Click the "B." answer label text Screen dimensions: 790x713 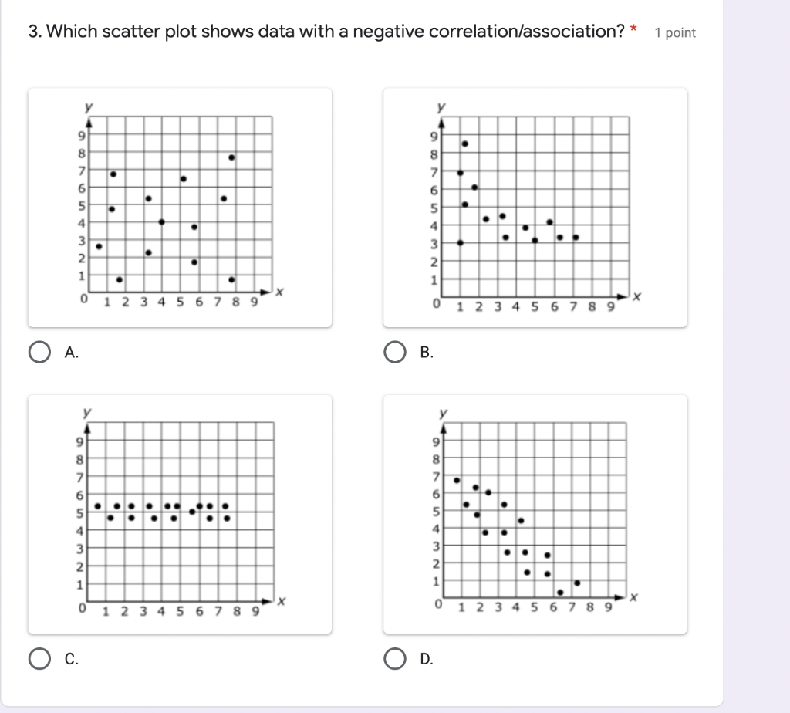427,353
